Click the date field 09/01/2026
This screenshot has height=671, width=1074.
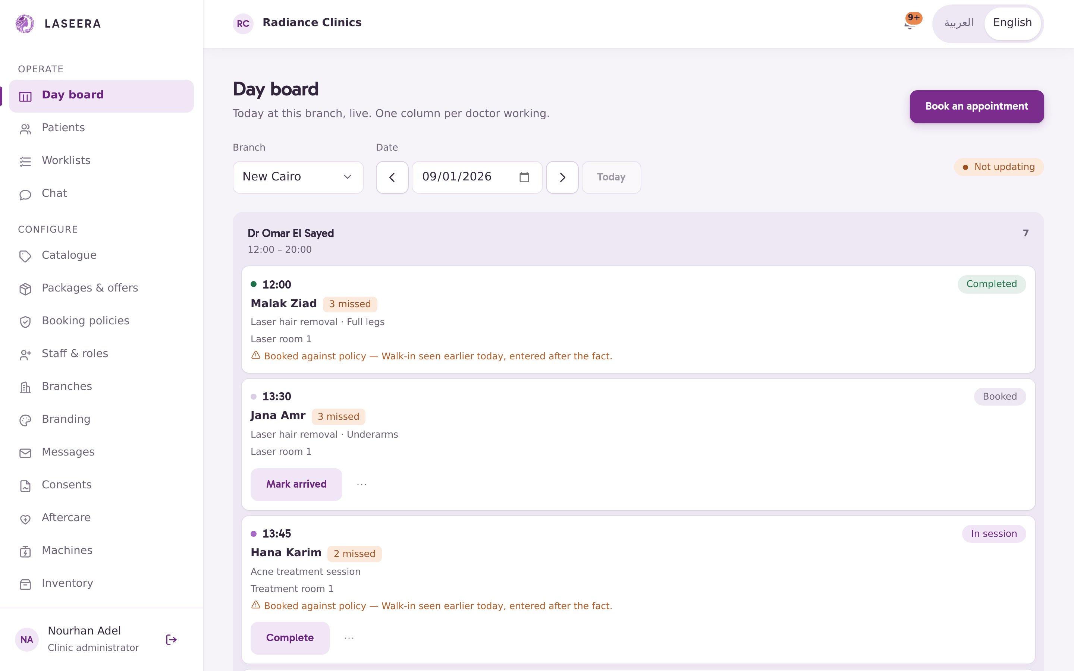pos(477,177)
